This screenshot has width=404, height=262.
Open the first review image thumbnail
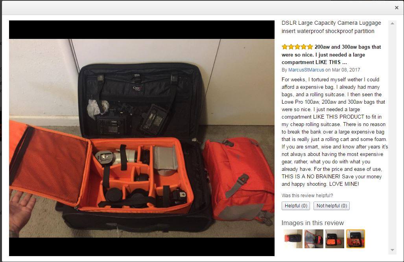pyautogui.click(x=293, y=239)
